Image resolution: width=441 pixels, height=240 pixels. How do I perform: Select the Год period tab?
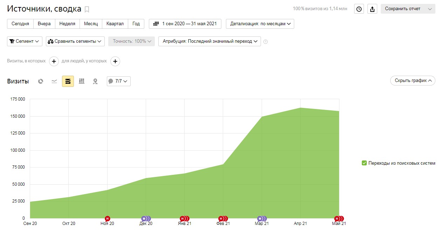136,24
